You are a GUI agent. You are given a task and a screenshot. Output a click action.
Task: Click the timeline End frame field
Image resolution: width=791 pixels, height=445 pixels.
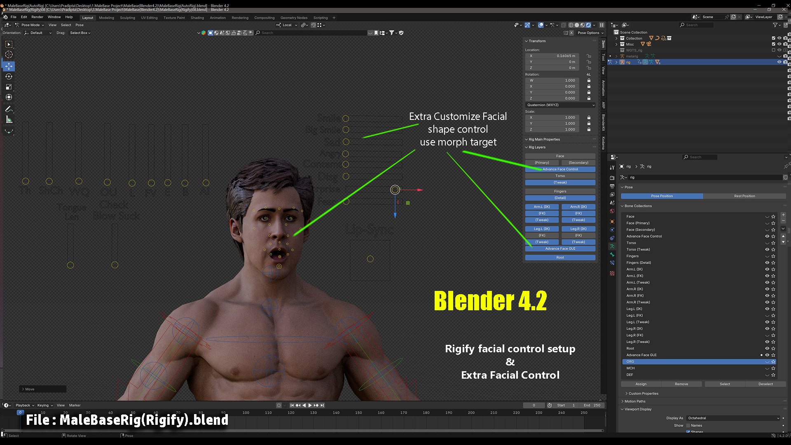point(592,405)
